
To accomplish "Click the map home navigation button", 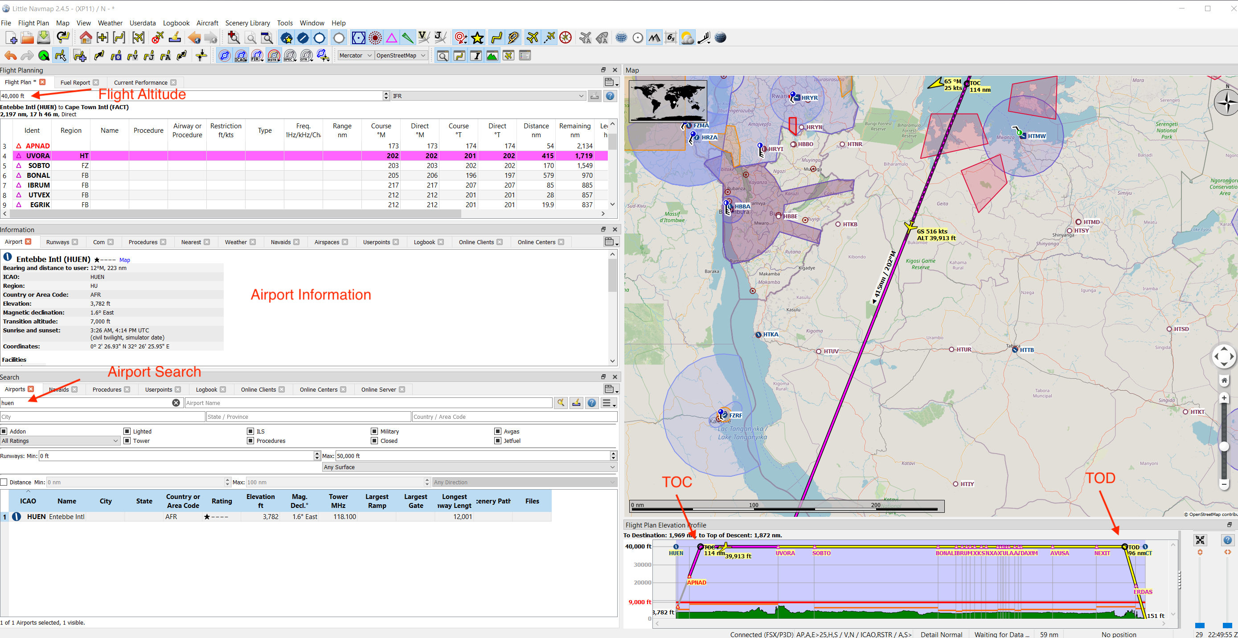I will click(x=1224, y=380).
